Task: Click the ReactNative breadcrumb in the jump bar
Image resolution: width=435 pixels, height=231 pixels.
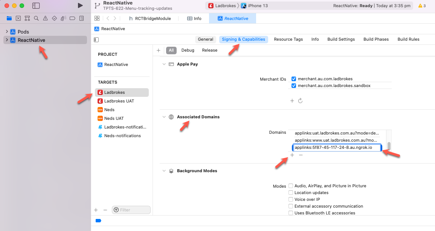Action: tap(110, 29)
